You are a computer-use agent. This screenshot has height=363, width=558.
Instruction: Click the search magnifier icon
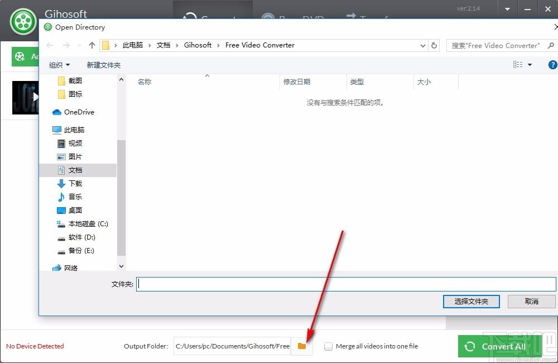coord(551,46)
